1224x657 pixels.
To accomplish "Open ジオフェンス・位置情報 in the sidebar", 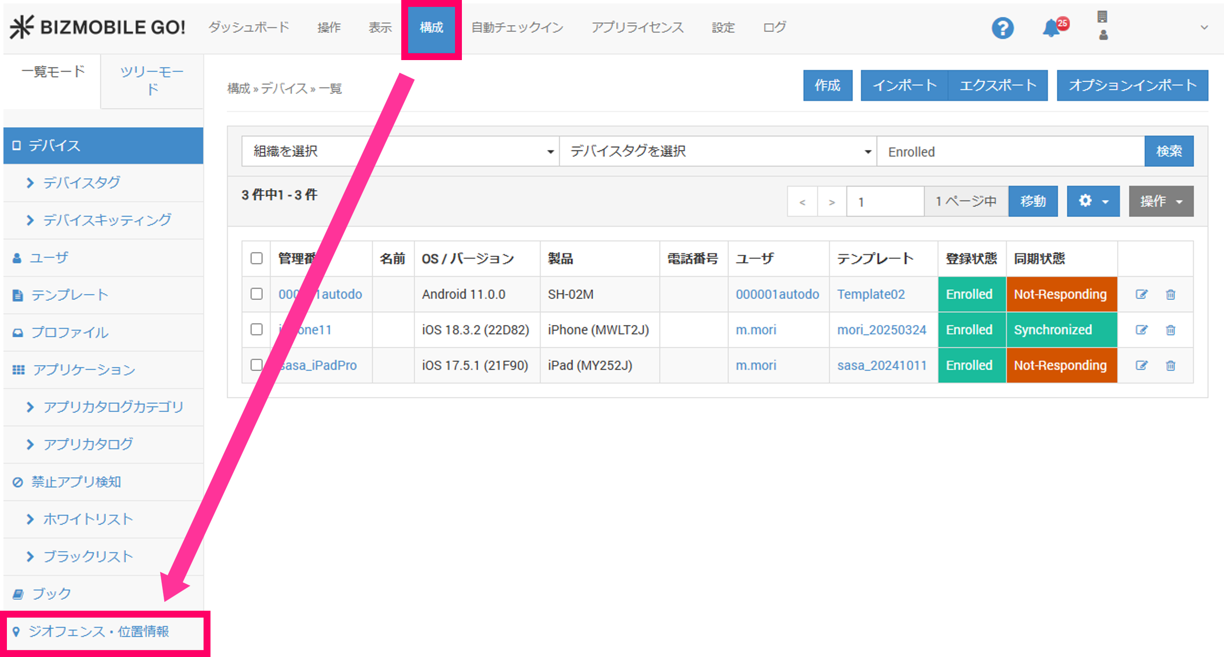I will (x=99, y=631).
